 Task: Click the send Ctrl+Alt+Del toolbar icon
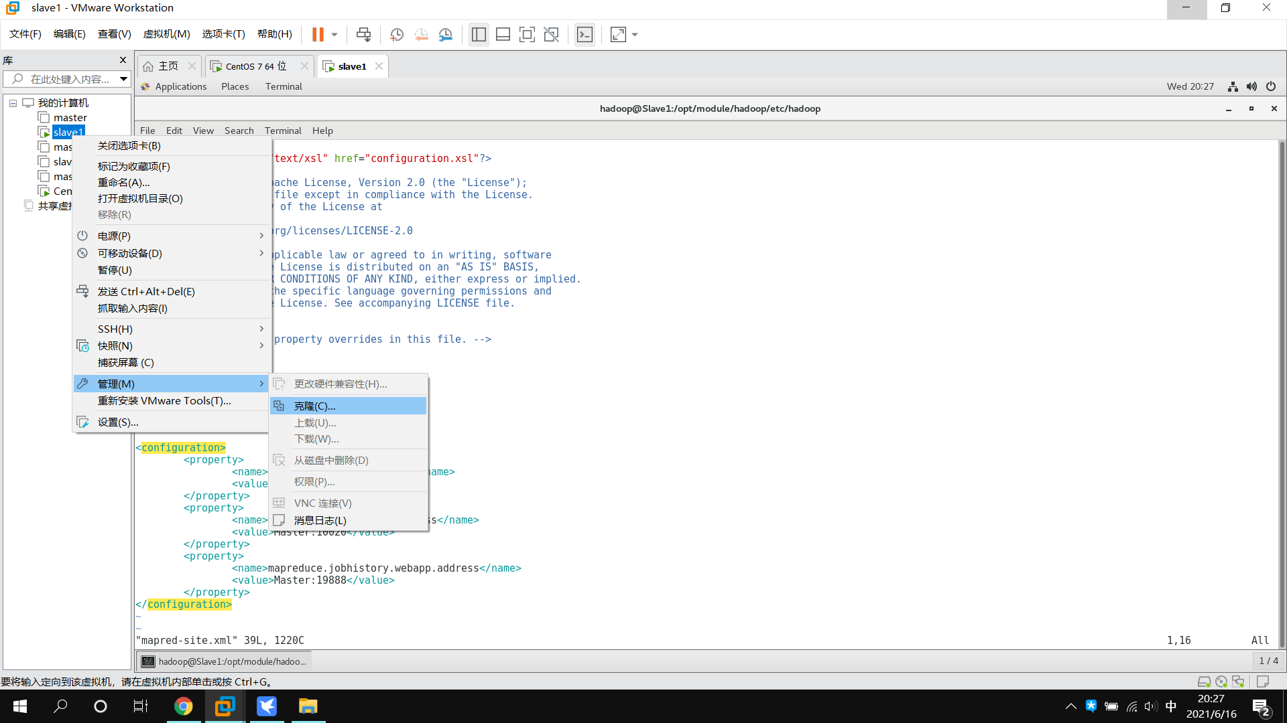tap(363, 34)
